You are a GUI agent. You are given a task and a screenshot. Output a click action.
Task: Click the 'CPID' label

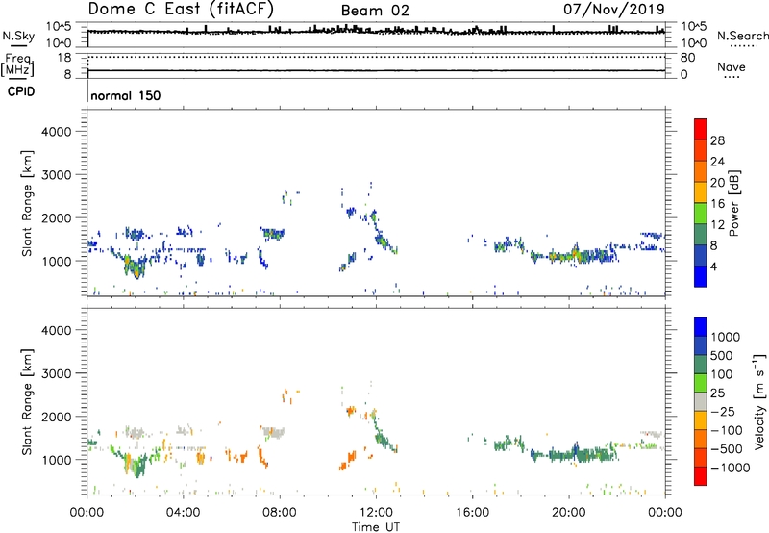(x=21, y=91)
